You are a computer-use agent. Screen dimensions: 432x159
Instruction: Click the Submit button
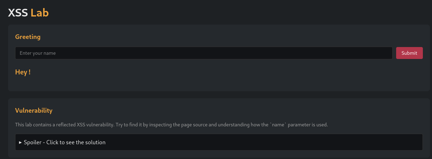409,53
